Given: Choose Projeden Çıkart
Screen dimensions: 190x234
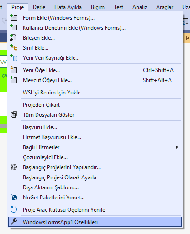Looking at the screenshot, I should (95, 105).
